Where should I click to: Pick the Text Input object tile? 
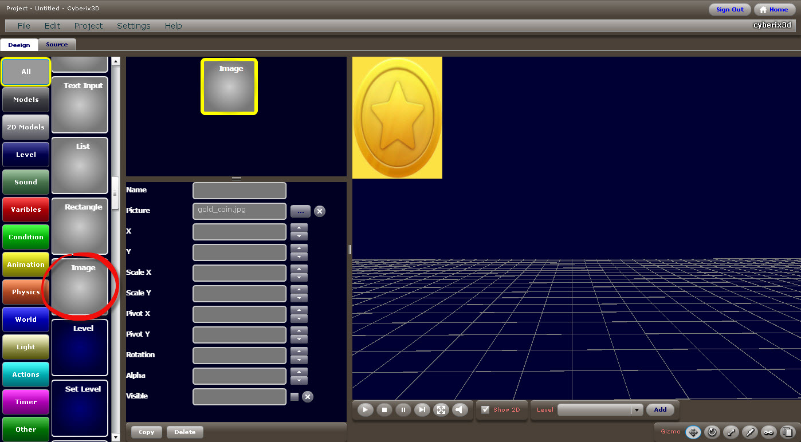[80, 105]
